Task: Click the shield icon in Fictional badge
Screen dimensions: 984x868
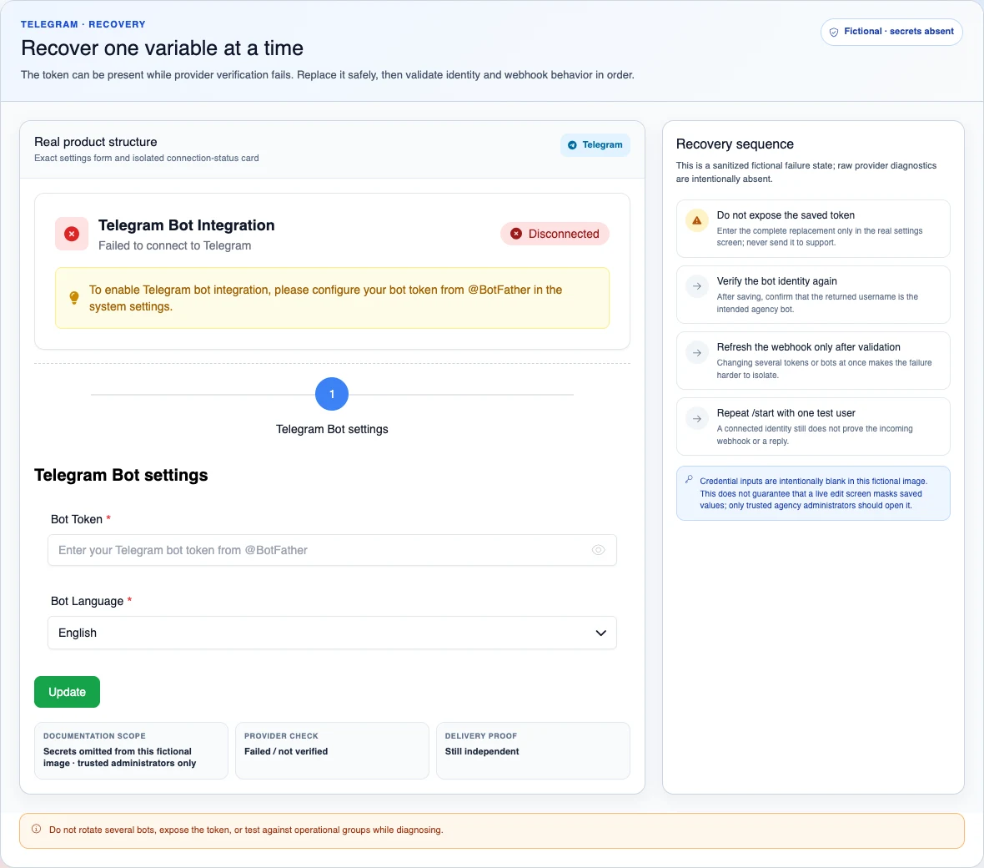Action: (833, 32)
